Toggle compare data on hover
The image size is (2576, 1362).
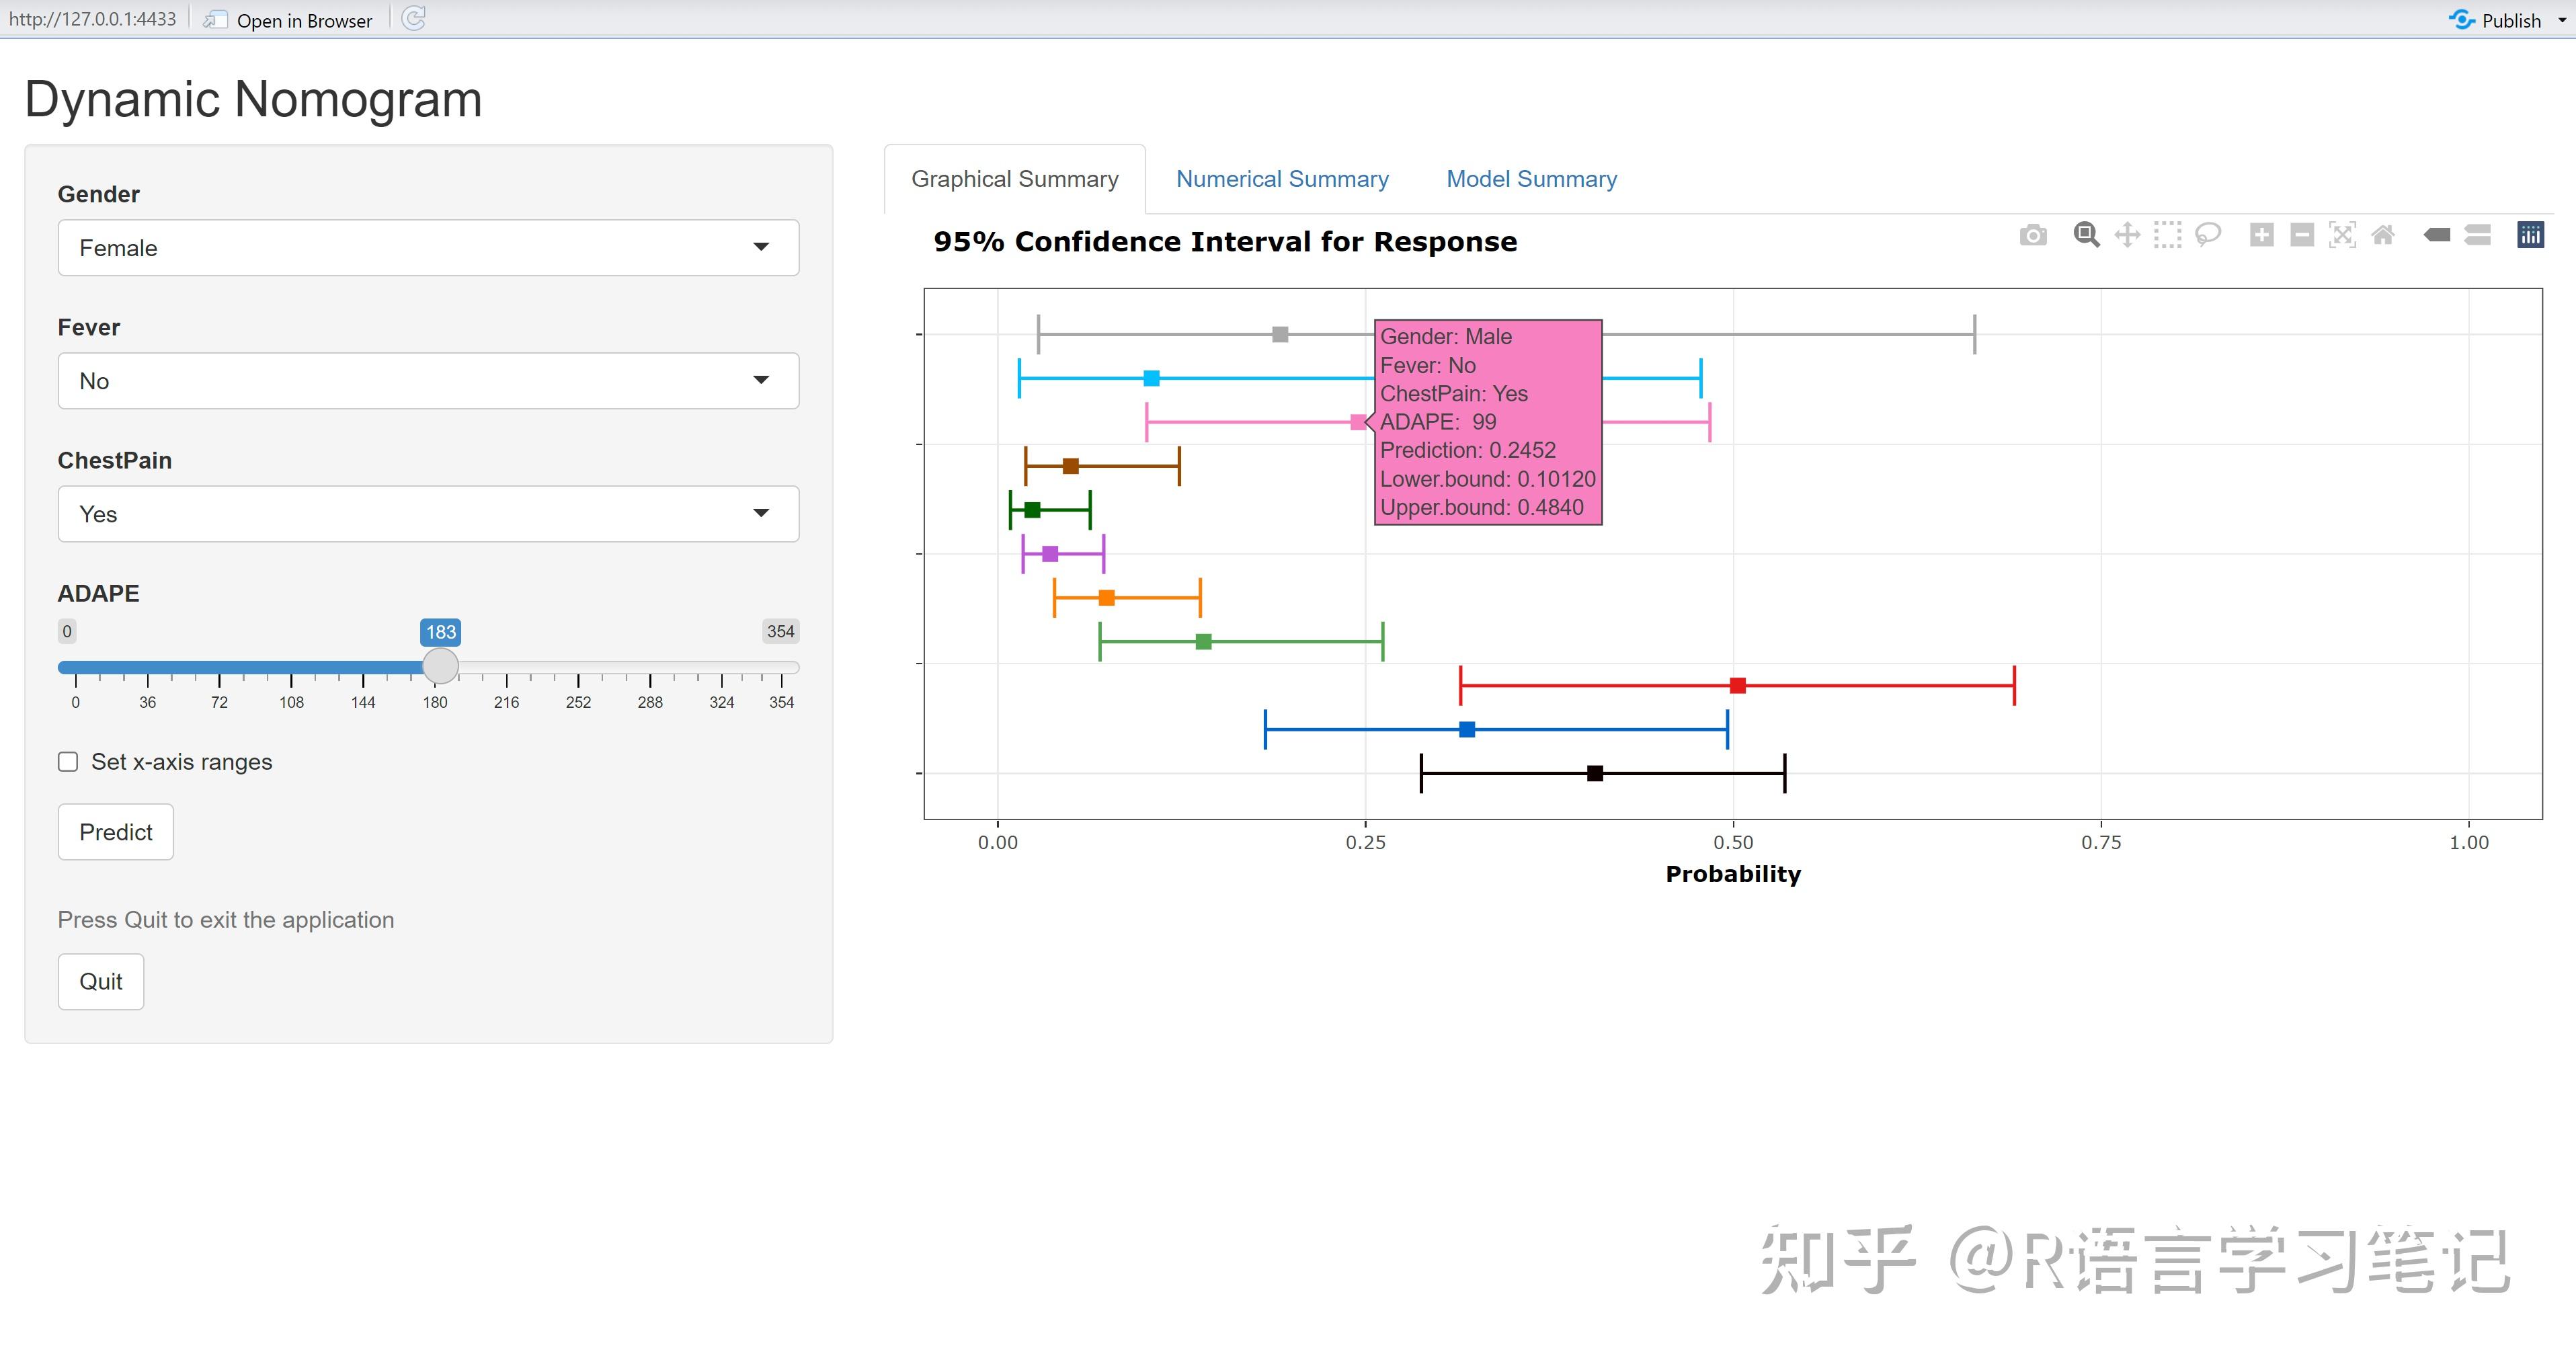tap(2477, 235)
